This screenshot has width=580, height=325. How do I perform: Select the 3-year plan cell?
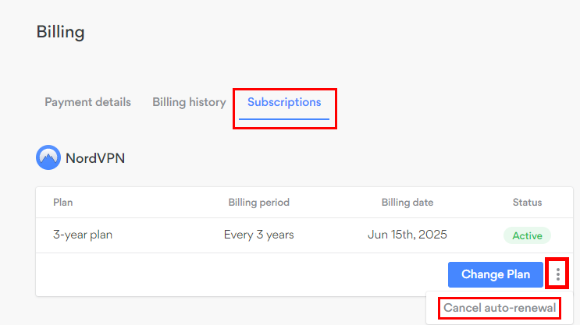tap(83, 235)
